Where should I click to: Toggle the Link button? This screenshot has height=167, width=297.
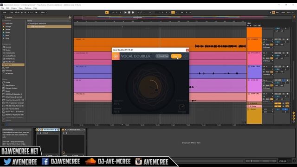(x=4, y=13)
